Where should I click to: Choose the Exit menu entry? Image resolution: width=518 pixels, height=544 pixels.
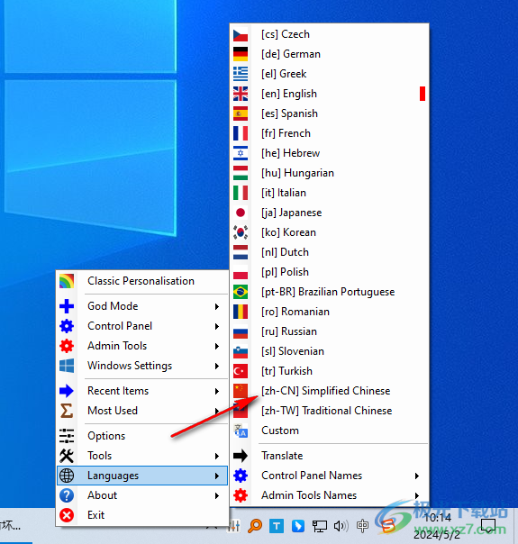point(142,515)
